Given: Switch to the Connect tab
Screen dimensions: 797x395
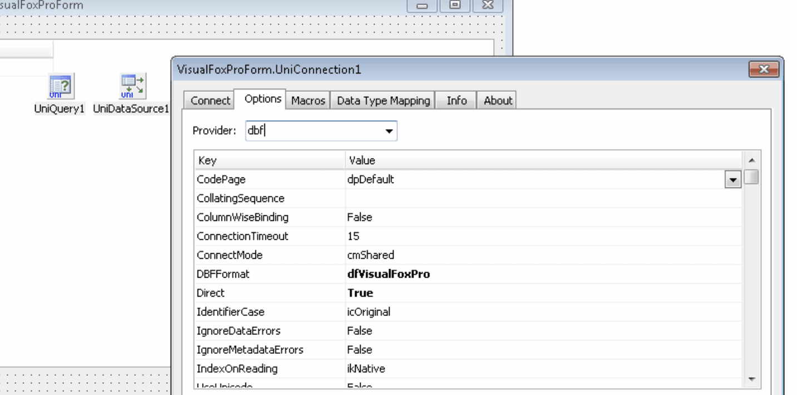Looking at the screenshot, I should pyautogui.click(x=210, y=101).
